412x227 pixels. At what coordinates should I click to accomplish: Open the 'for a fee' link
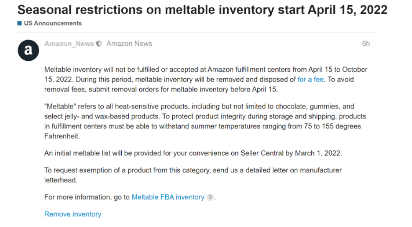coord(310,80)
